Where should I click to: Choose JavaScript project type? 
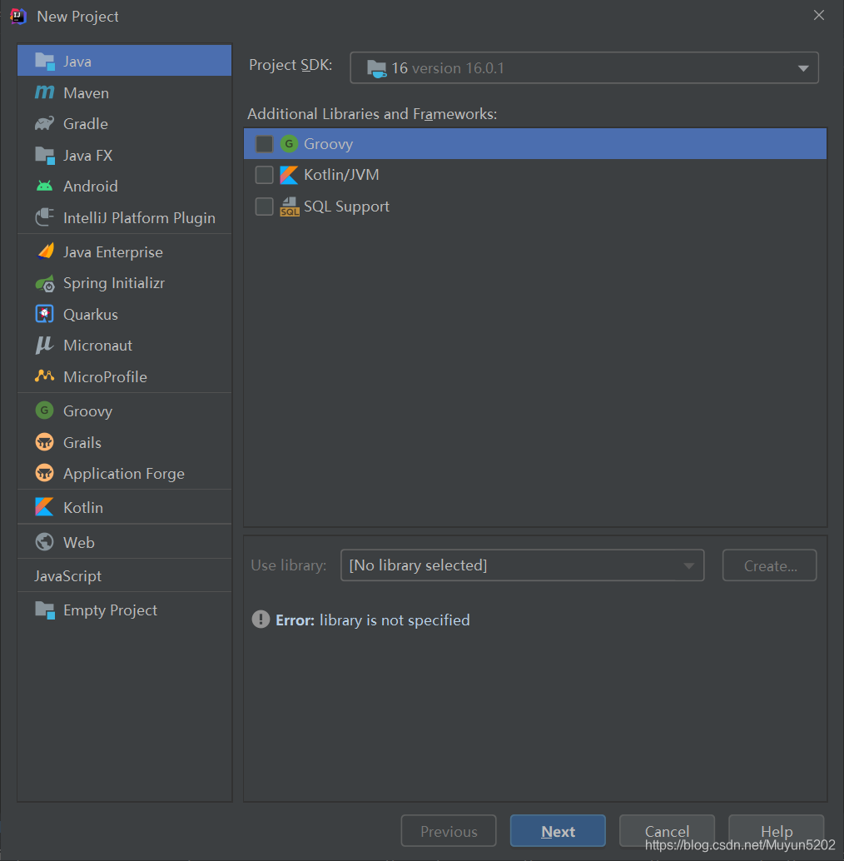pos(125,575)
